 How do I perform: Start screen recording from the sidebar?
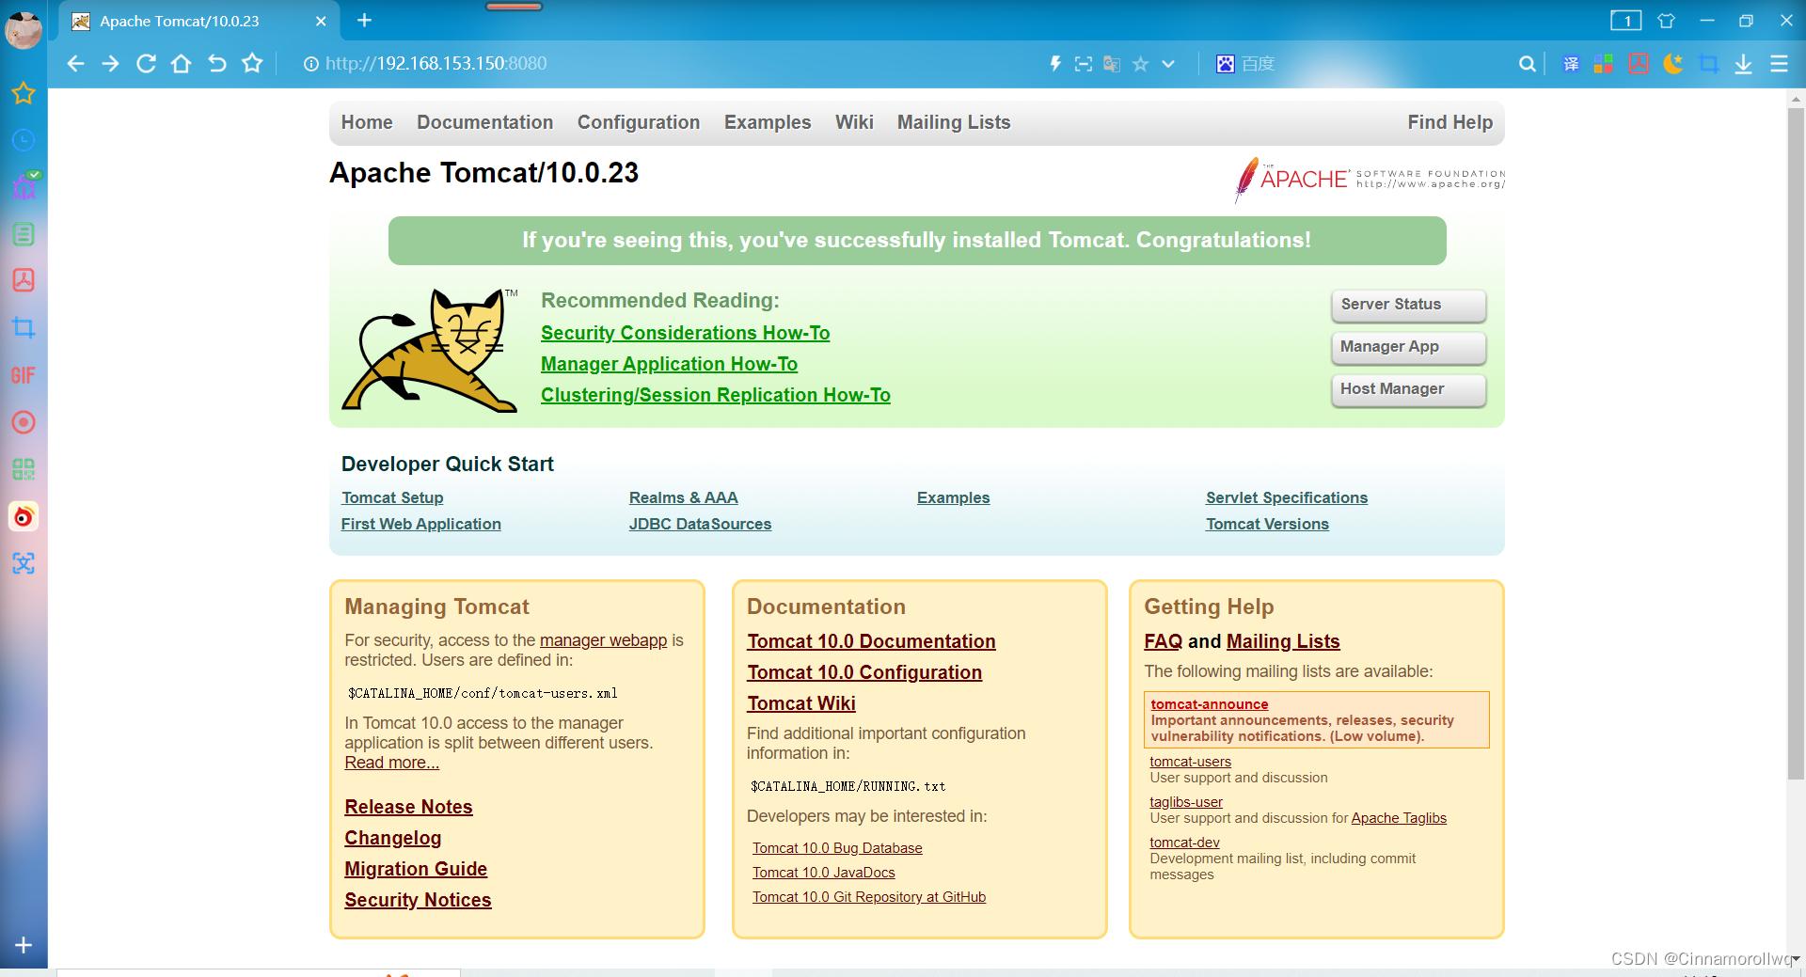tap(24, 422)
